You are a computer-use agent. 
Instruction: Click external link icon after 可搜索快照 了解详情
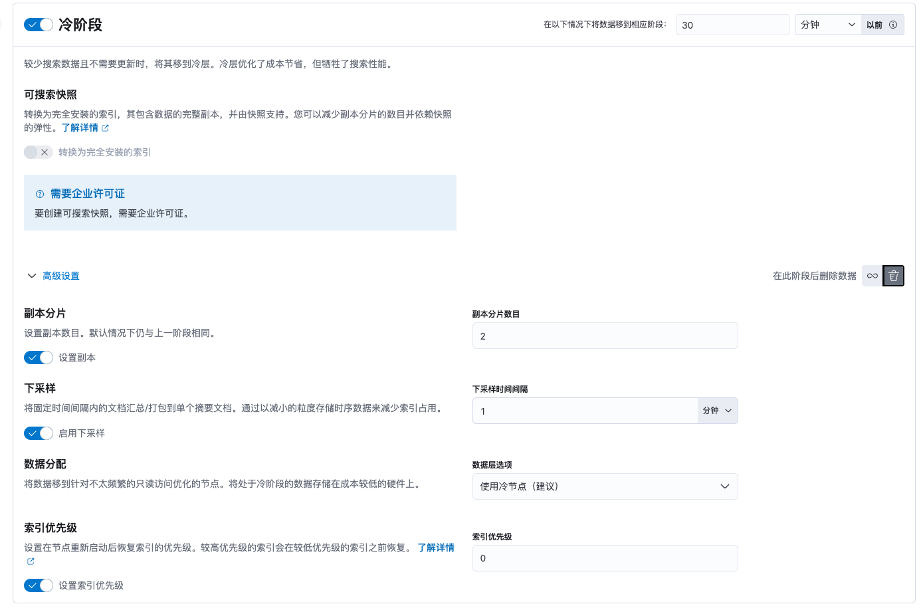[x=105, y=128]
